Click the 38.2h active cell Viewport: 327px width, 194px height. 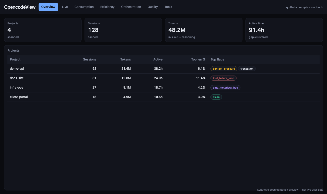tap(158, 69)
